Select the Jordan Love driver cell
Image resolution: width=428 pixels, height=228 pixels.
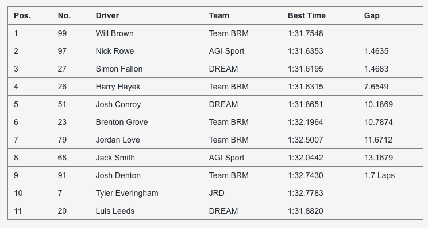click(146, 140)
